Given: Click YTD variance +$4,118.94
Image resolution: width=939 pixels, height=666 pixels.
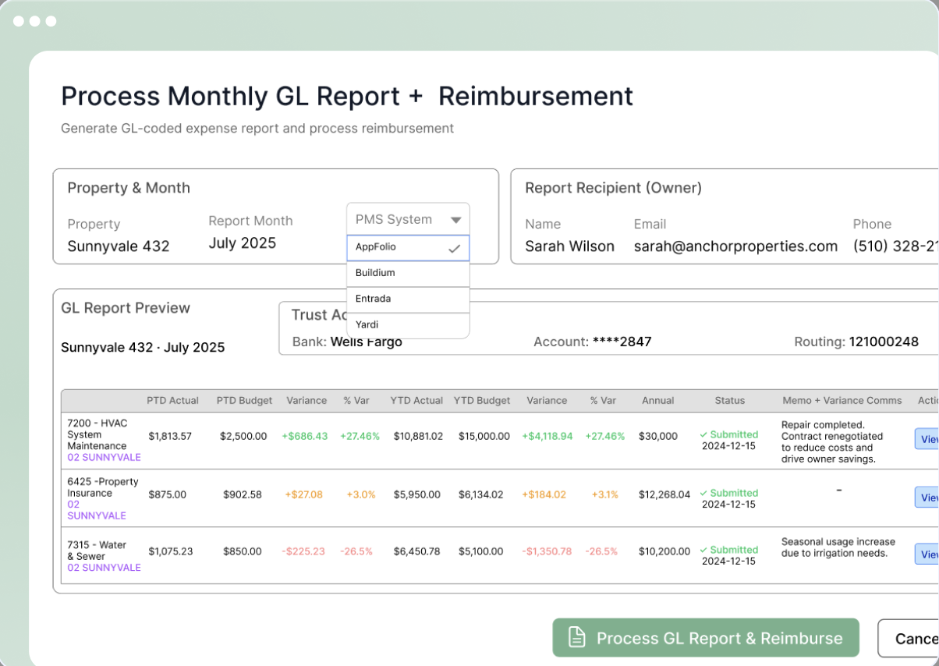Looking at the screenshot, I should click(x=547, y=436).
